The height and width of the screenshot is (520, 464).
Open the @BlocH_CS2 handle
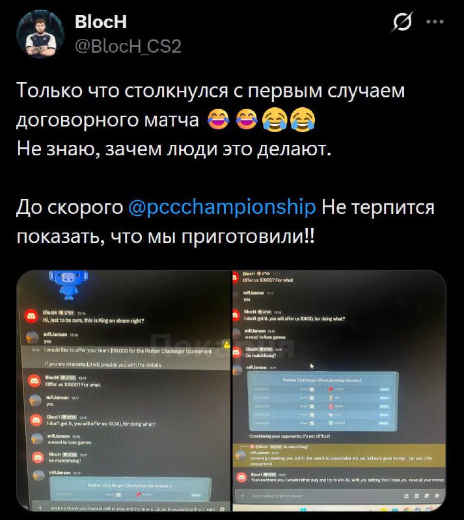coord(128,46)
